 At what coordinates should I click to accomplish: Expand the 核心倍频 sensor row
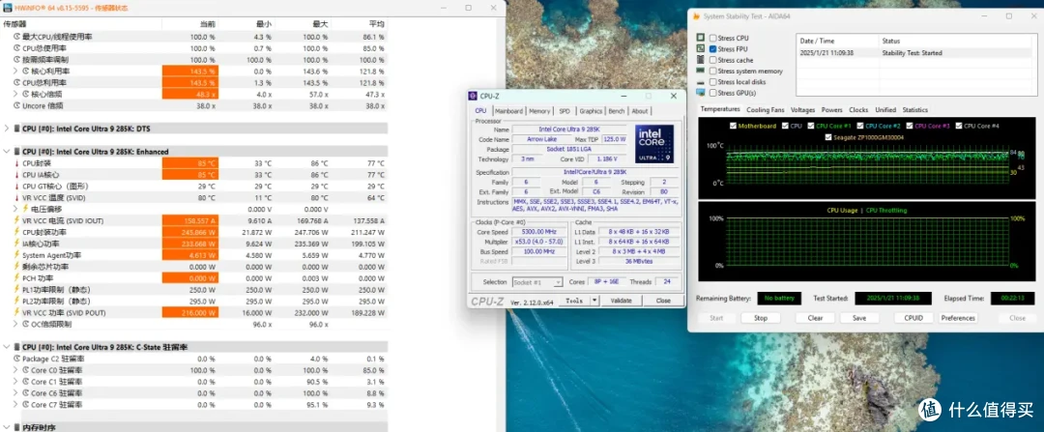(x=16, y=94)
